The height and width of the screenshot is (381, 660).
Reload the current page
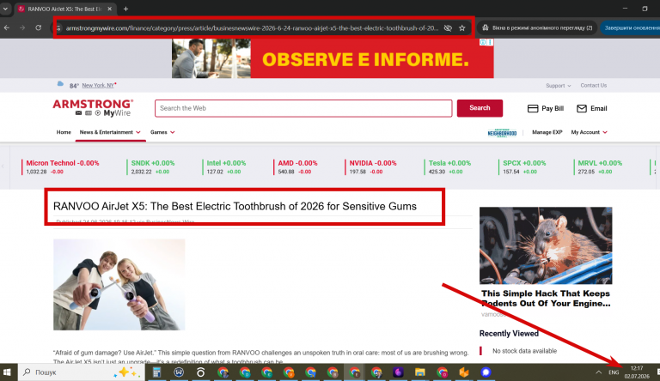[39, 27]
